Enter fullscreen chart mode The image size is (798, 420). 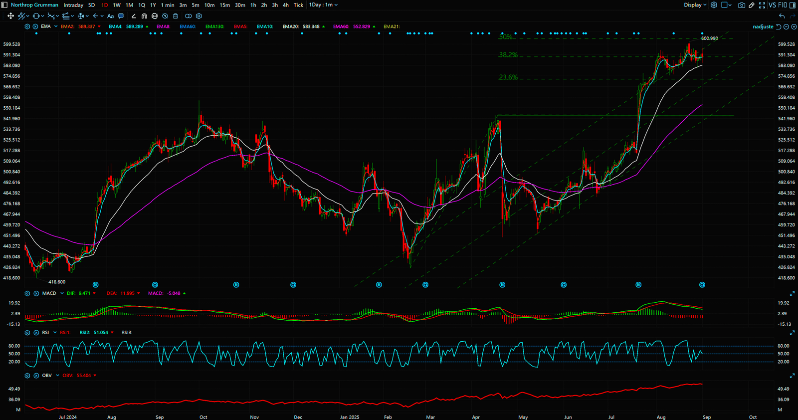click(762, 5)
